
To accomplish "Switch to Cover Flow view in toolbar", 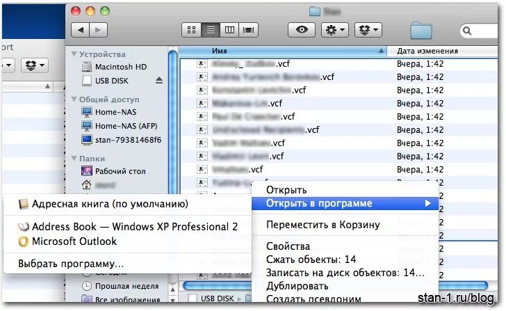I will (248, 30).
